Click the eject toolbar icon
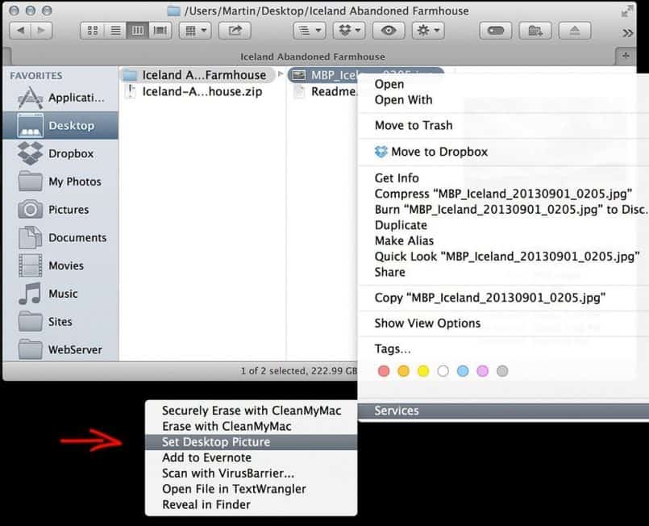649x526 pixels. 575,31
